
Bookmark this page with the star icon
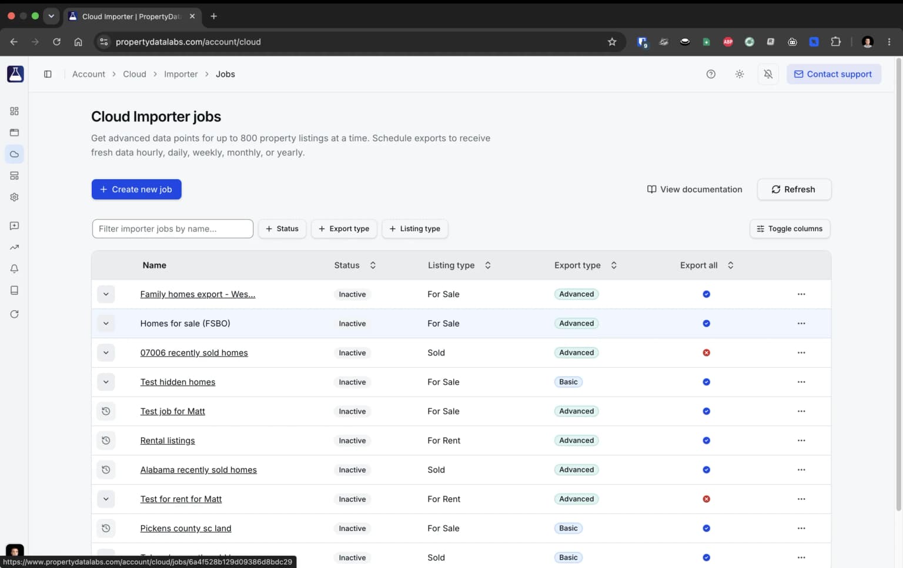point(612,42)
